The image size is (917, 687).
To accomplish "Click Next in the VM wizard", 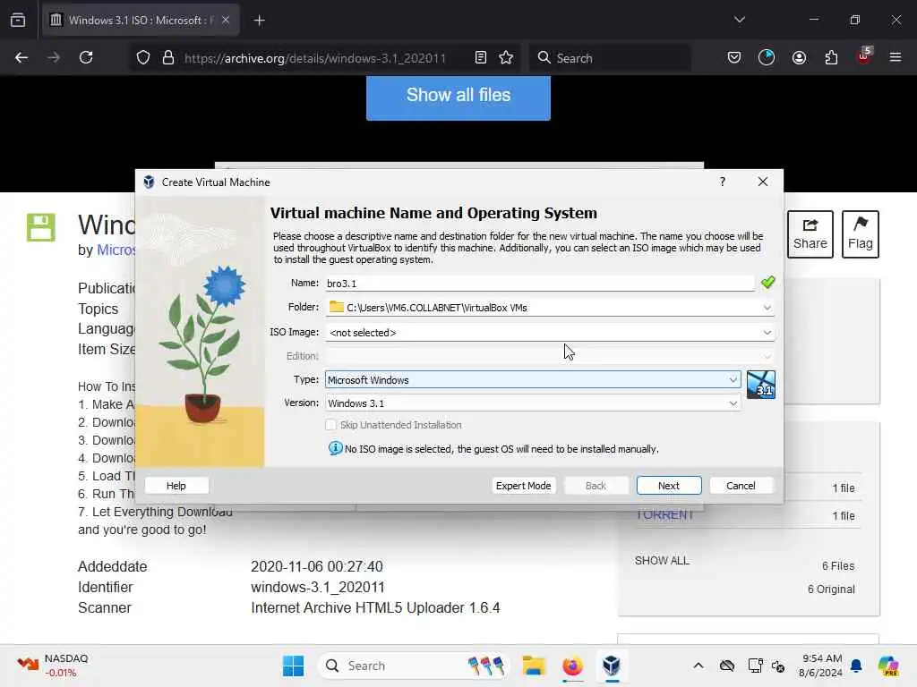I will (668, 486).
